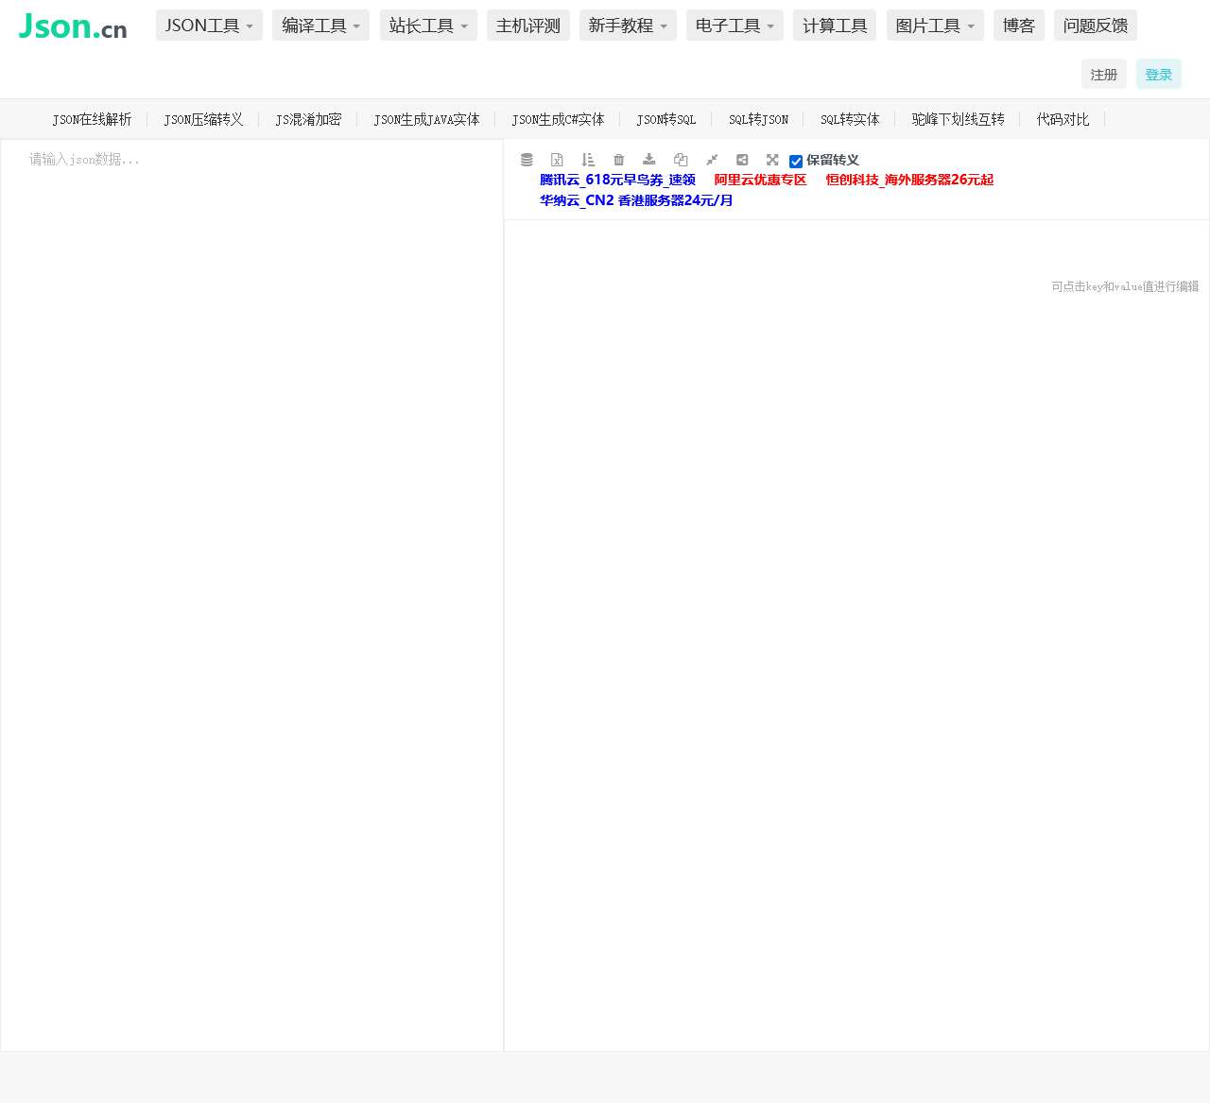
Task: Go to 主机评测 in the navigation bar
Action: [x=528, y=26]
